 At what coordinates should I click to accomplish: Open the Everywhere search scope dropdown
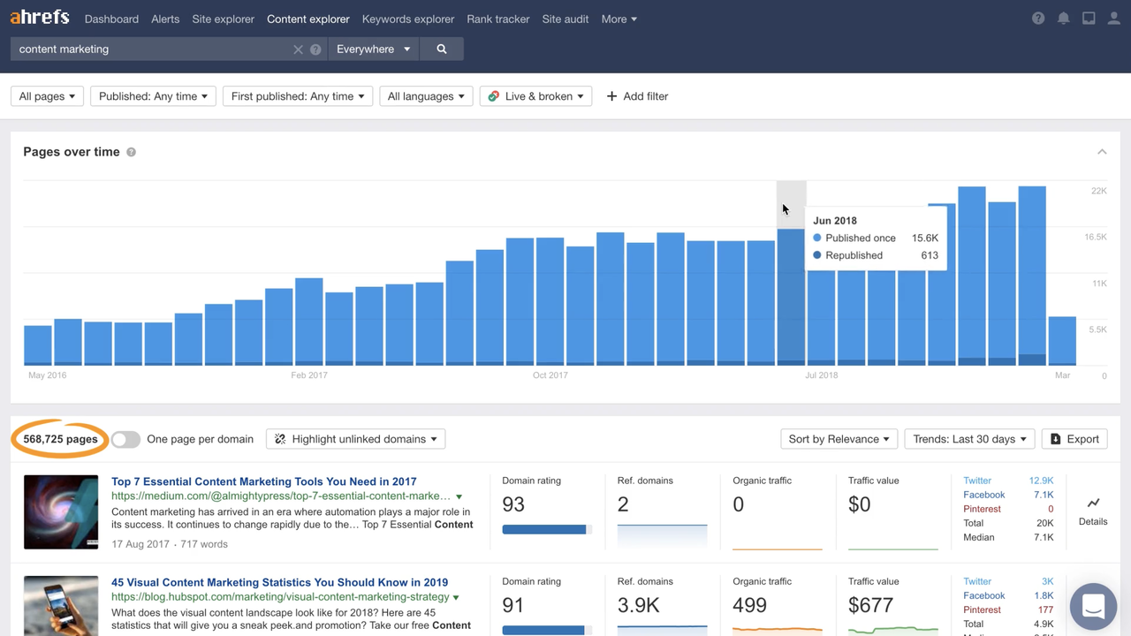pos(373,49)
